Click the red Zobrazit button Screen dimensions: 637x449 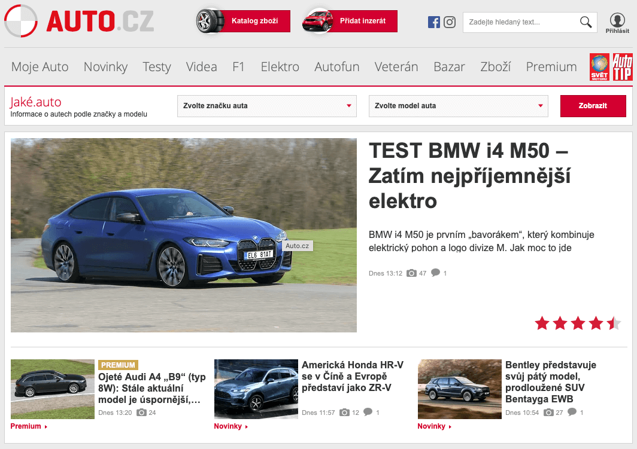pos(593,106)
